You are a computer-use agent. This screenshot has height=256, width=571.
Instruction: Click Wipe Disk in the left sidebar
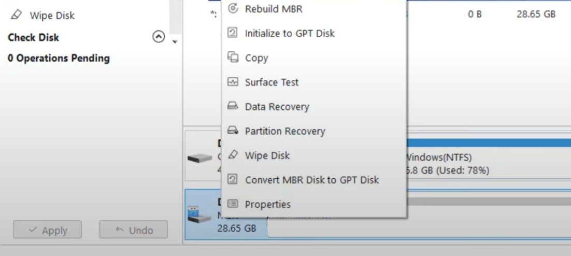point(52,16)
